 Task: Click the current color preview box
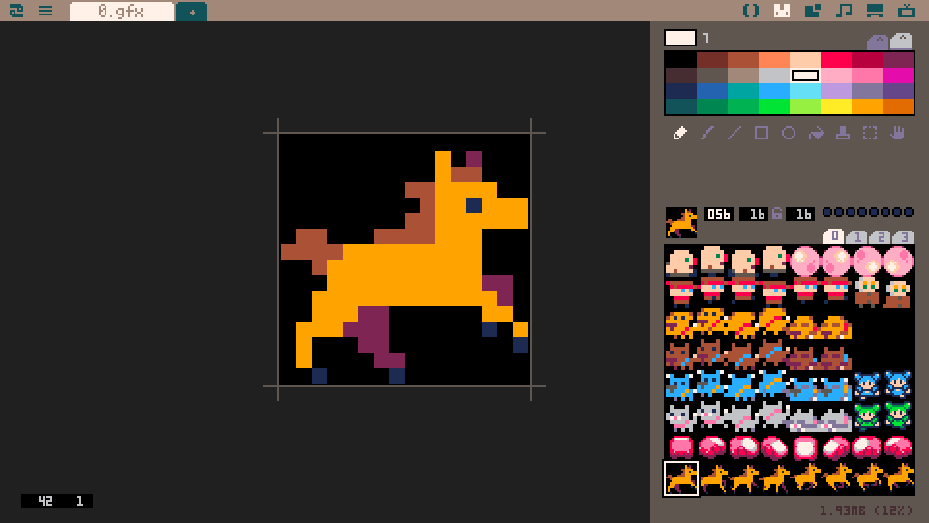(x=679, y=38)
